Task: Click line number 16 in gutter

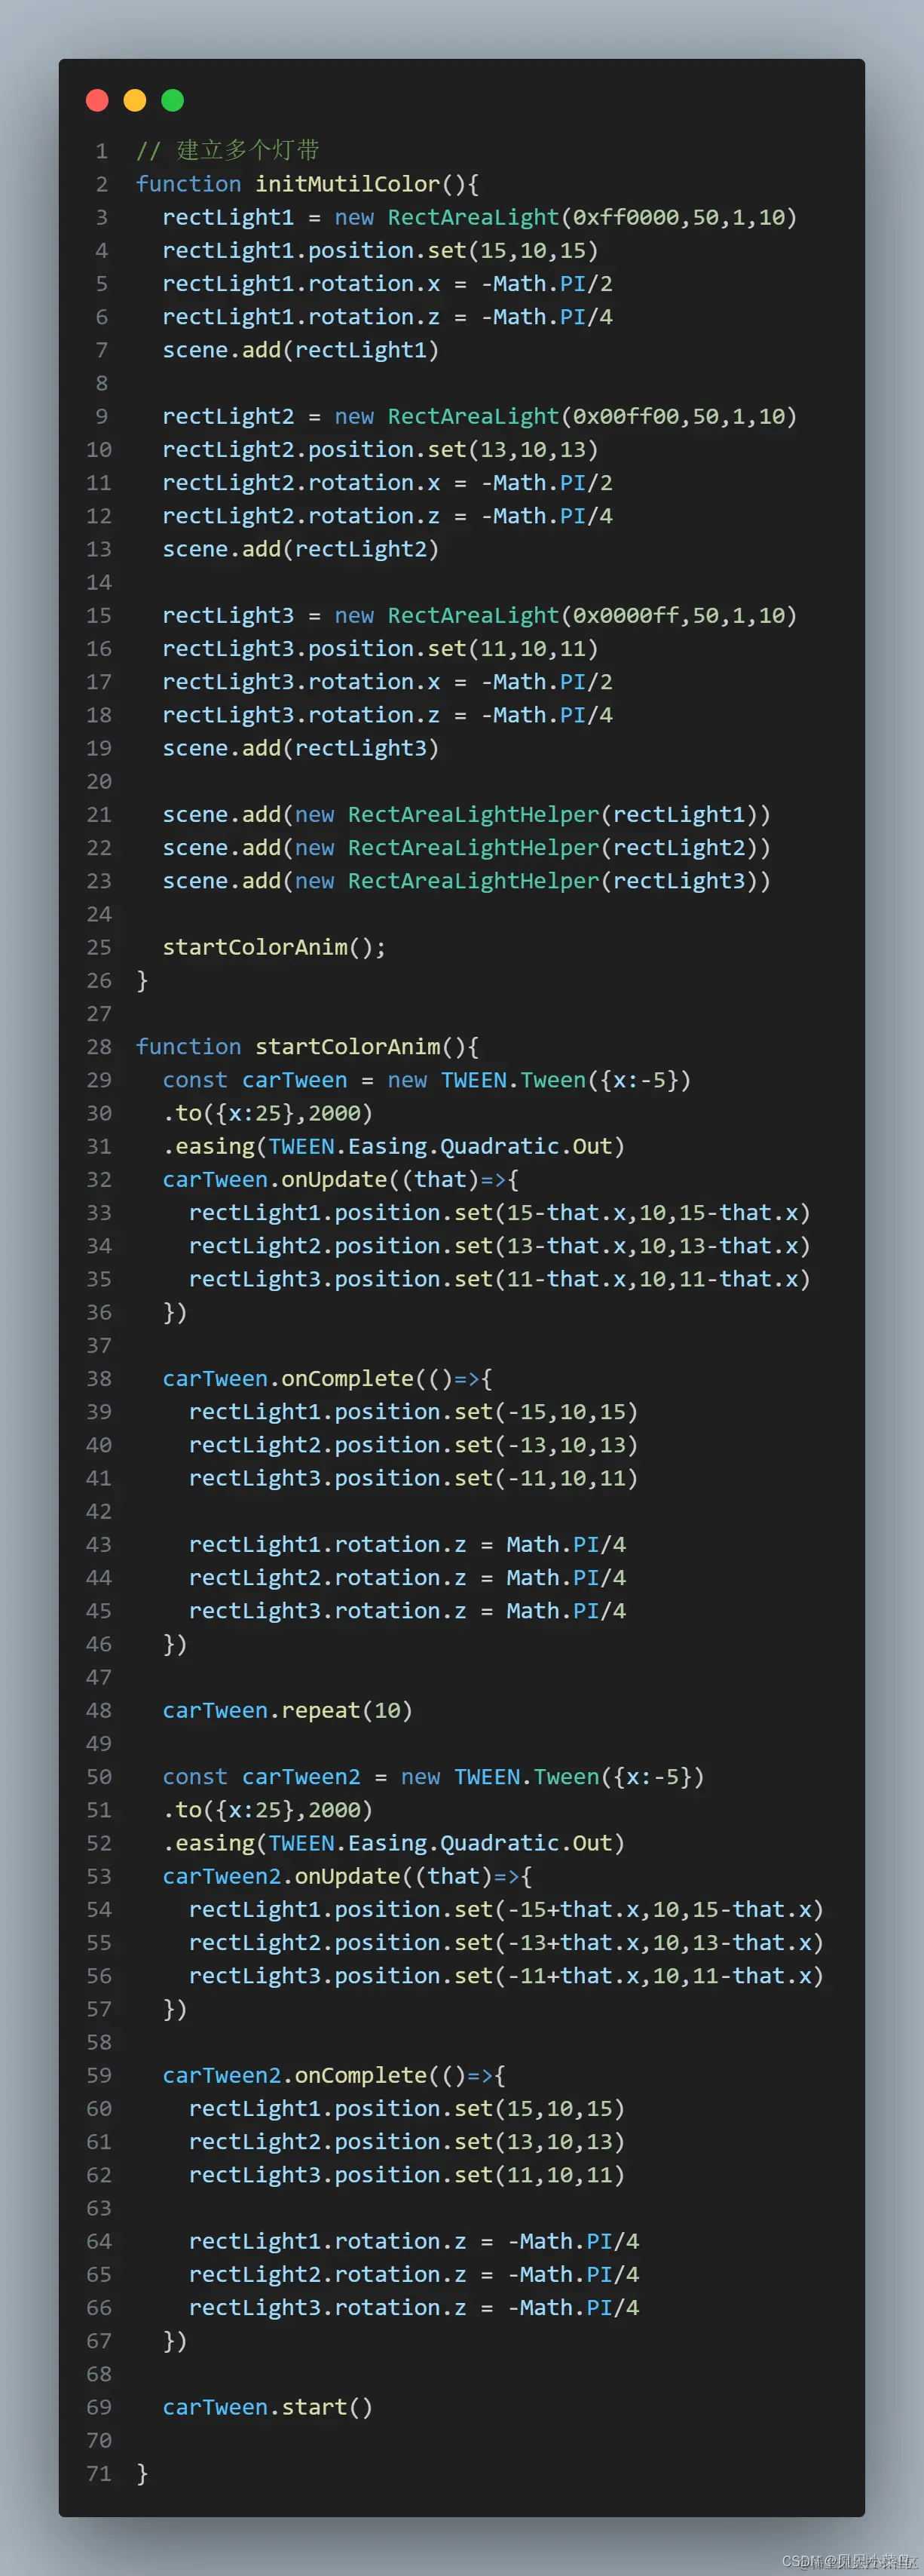Action: [99, 649]
